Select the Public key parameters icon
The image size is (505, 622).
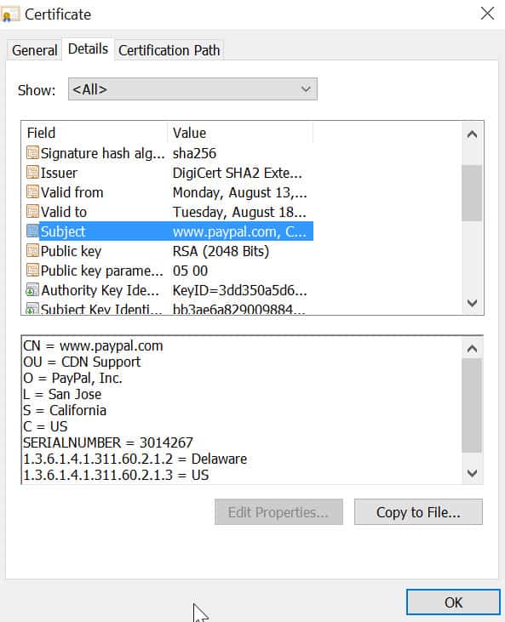point(32,270)
